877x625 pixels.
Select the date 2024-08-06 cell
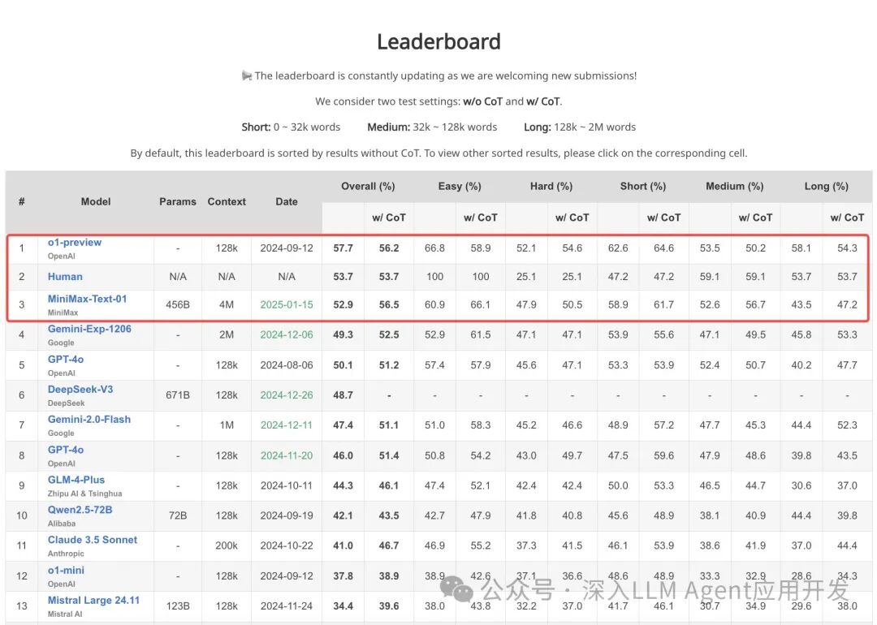click(x=287, y=365)
